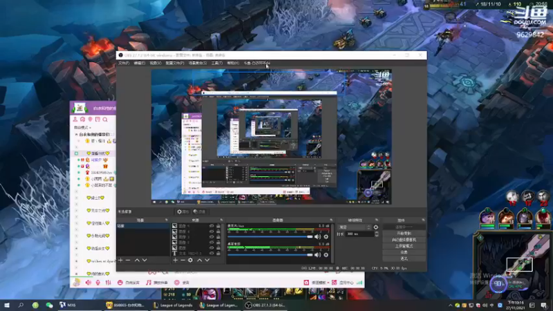Open the transition properties gear icon
The image size is (553, 311).
[376, 227]
